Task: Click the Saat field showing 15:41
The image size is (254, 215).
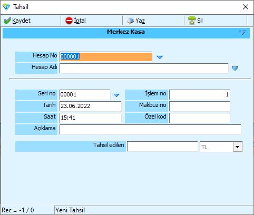Action: 91,118
